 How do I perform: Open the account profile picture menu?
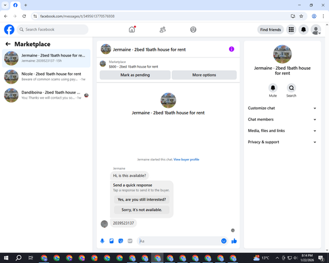point(316,30)
